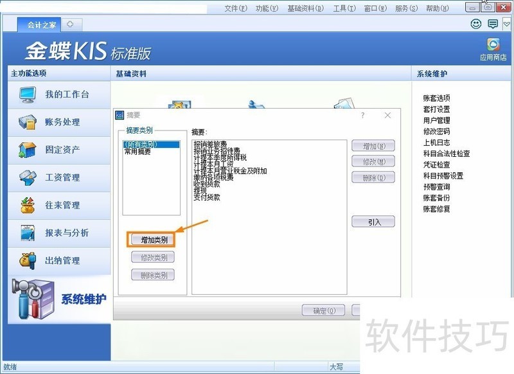The height and width of the screenshot is (374, 514).
Task: Open 账套修复 link
Action: click(x=436, y=209)
